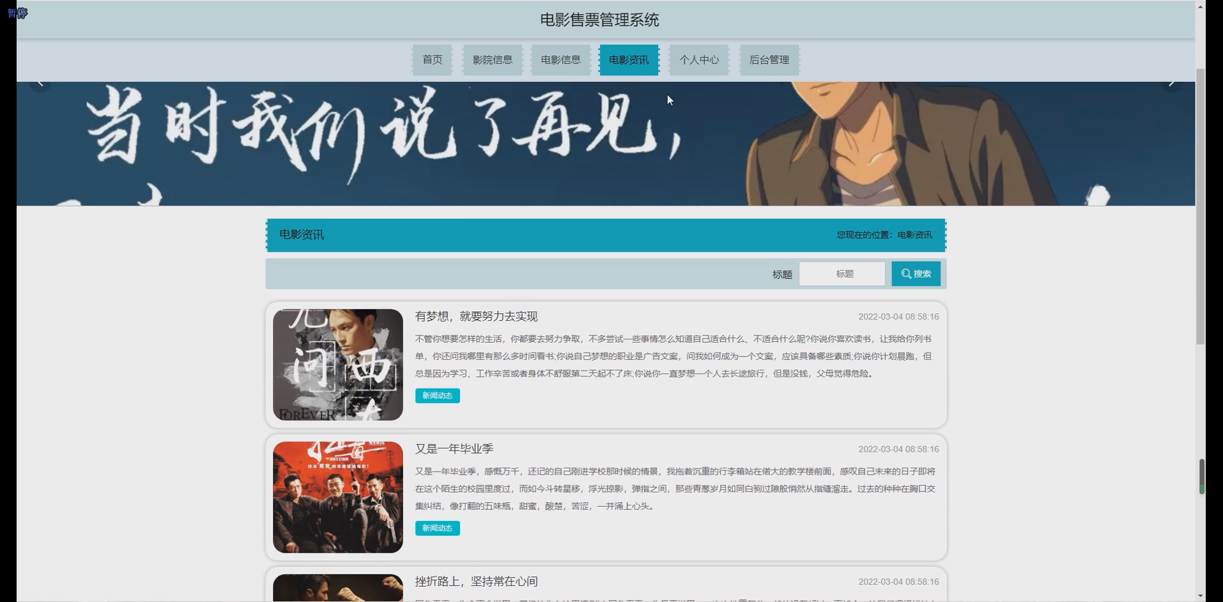Viewport: 1223px width, 602px height.
Task: Click the 挫折路上 poster thumbnail
Action: pos(338,588)
